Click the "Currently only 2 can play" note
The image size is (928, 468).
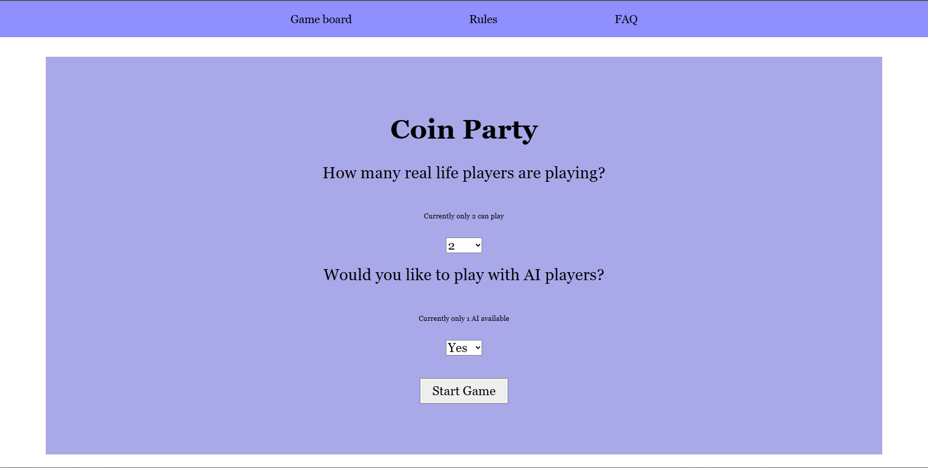[463, 216]
